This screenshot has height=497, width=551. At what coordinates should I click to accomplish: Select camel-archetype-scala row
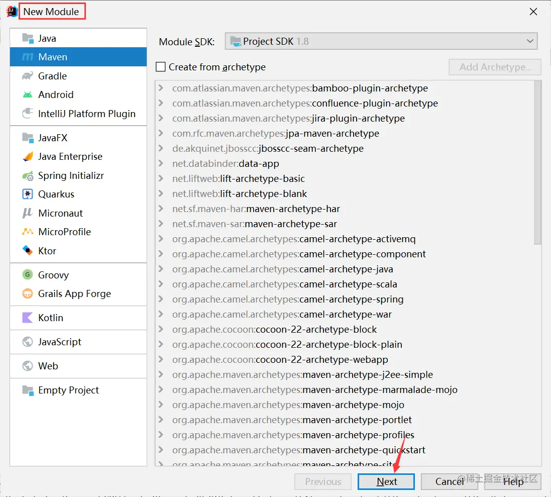(x=345, y=284)
